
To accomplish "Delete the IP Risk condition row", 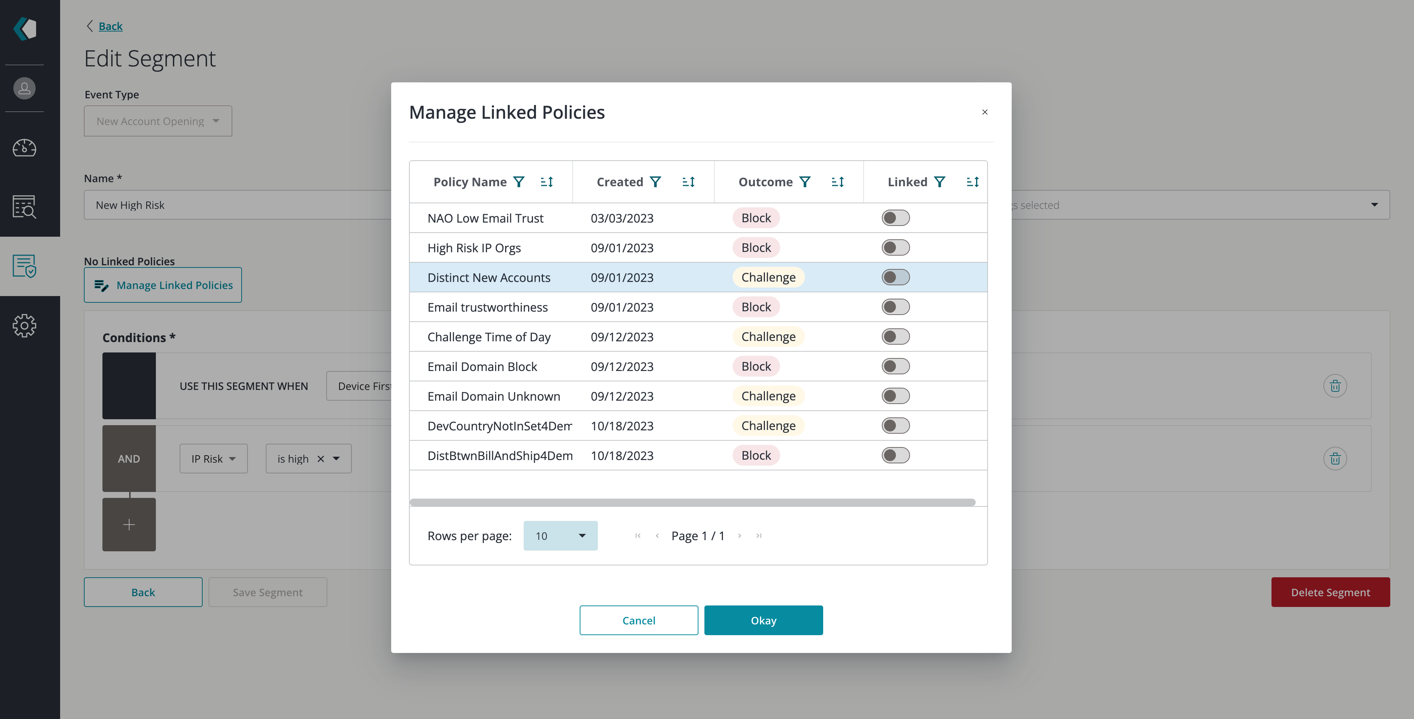I will click(x=1335, y=458).
